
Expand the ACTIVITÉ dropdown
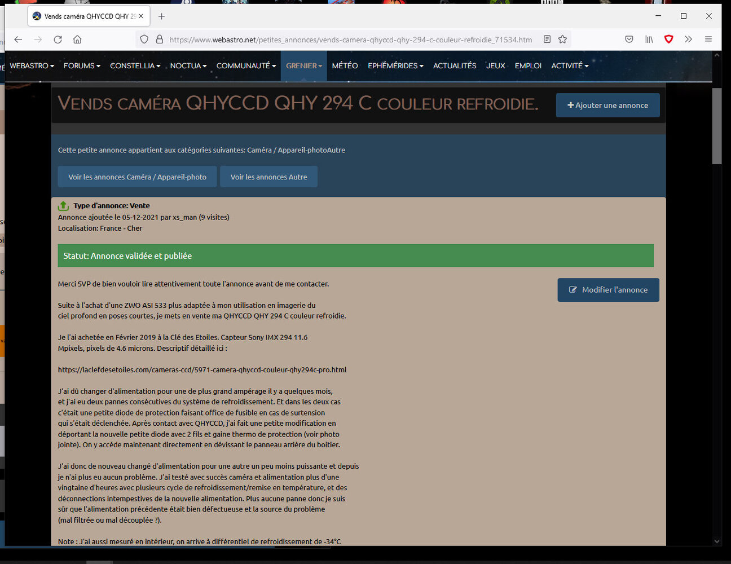(x=570, y=65)
